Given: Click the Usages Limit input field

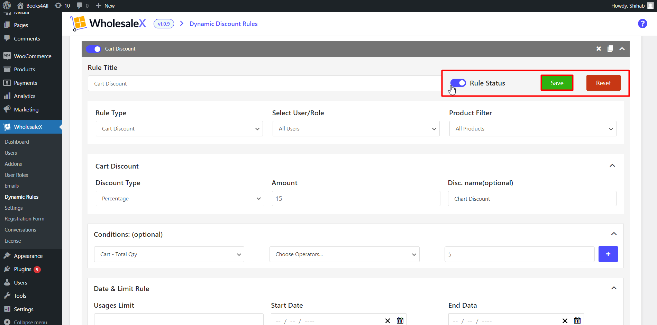Looking at the screenshot, I should tap(179, 319).
